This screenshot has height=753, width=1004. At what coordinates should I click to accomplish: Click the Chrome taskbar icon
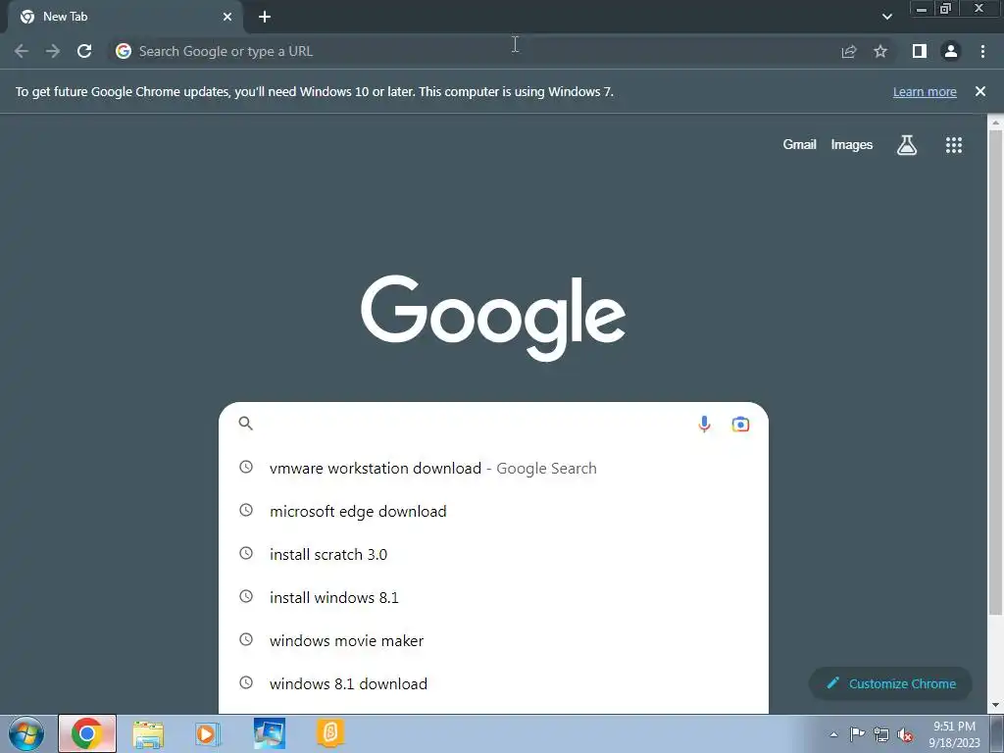tap(87, 733)
